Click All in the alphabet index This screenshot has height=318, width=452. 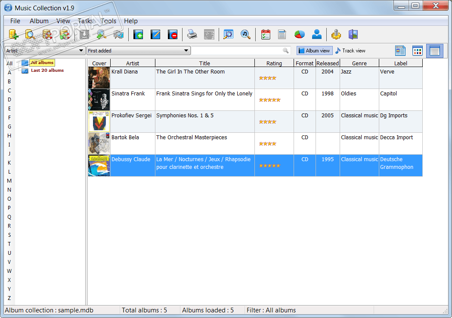(x=9, y=64)
